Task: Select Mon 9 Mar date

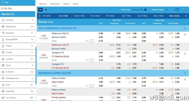Action: click(x=158, y=16)
